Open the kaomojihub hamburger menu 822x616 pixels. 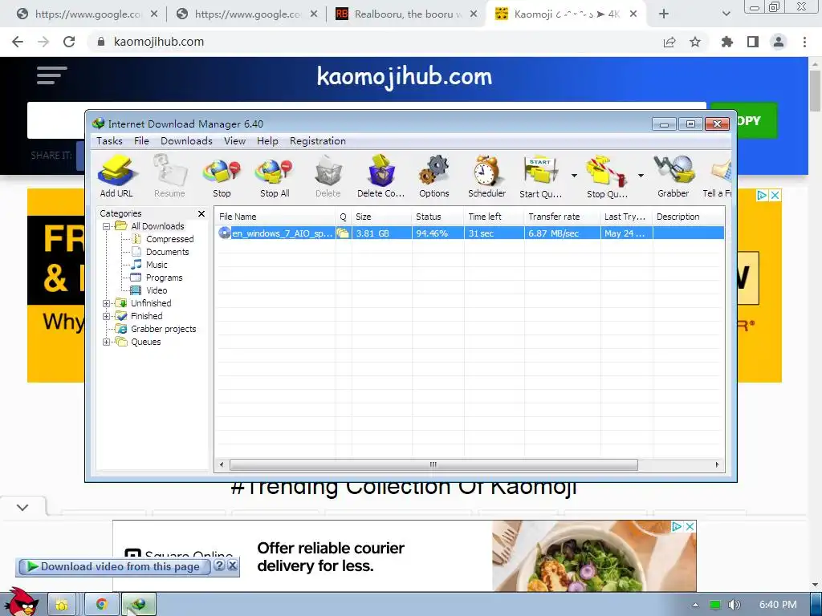pos(51,75)
